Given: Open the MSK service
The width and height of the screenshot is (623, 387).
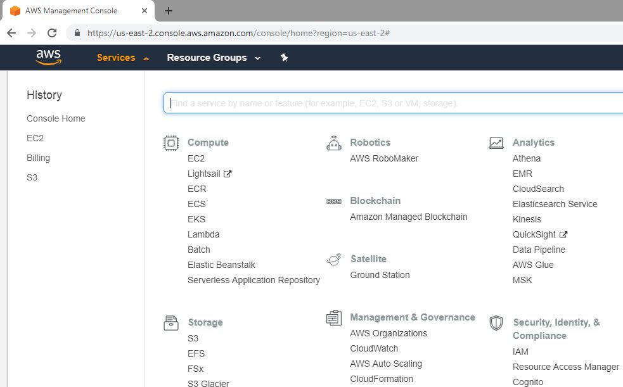Looking at the screenshot, I should click(x=522, y=280).
